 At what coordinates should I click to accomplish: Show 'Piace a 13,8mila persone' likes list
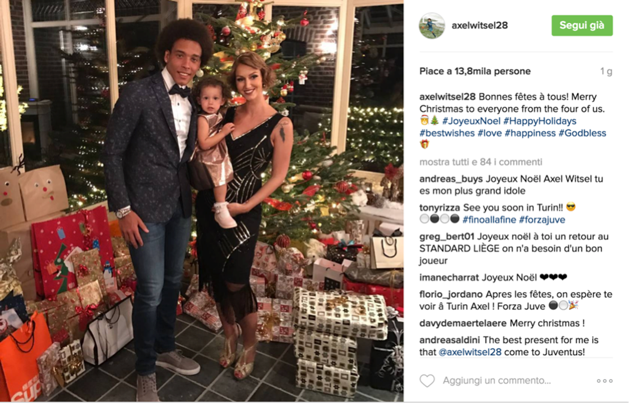tap(475, 71)
